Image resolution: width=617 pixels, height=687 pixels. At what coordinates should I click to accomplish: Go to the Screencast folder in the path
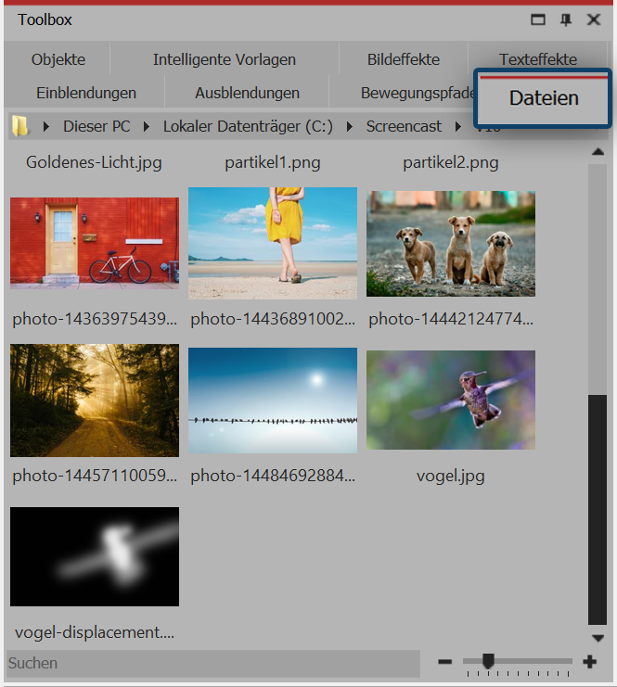pos(404,126)
